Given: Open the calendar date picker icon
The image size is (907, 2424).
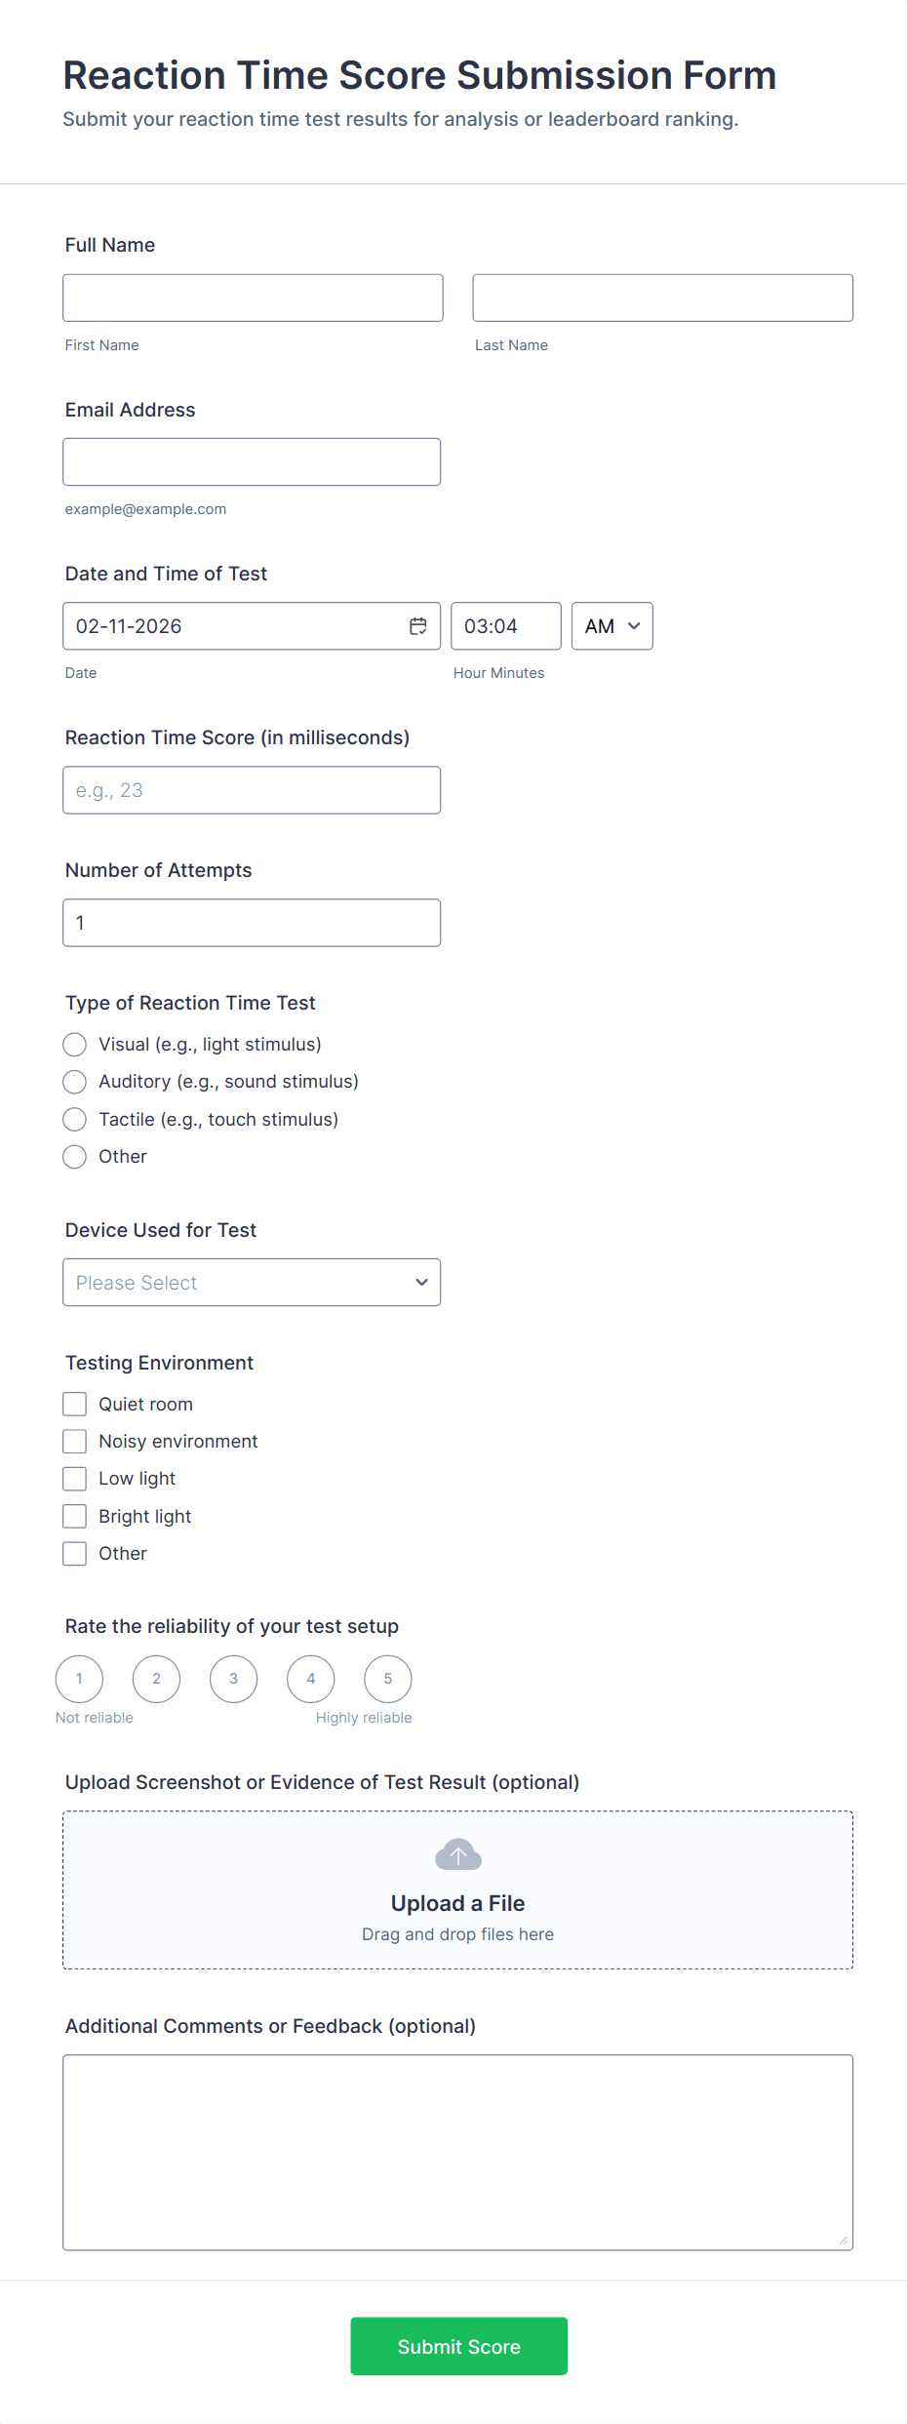Looking at the screenshot, I should point(417,626).
